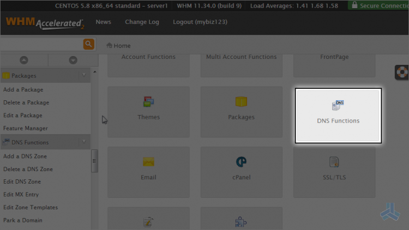Open the cPanel tile
Viewport: 409px width, 230px height.
pos(241,172)
